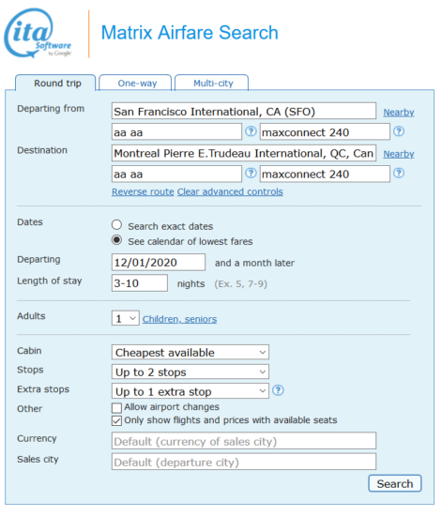Select See calendar of lowest fares option
This screenshot has height=516, width=442.
[x=116, y=240]
